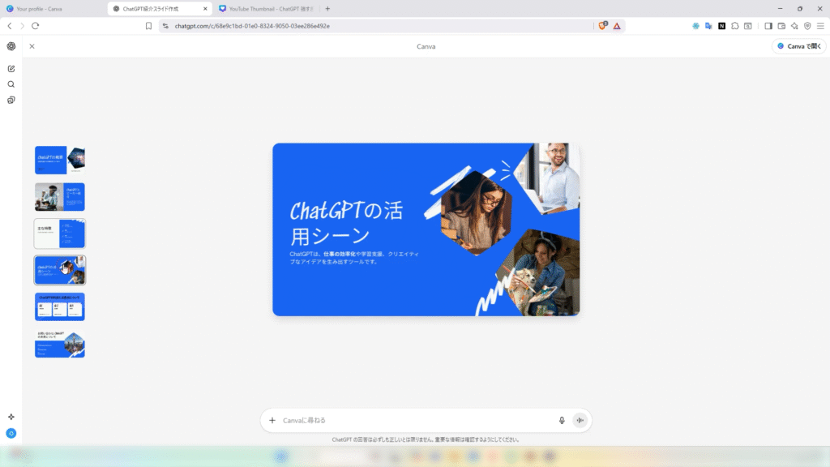Reload the page with refresh button

[36, 26]
